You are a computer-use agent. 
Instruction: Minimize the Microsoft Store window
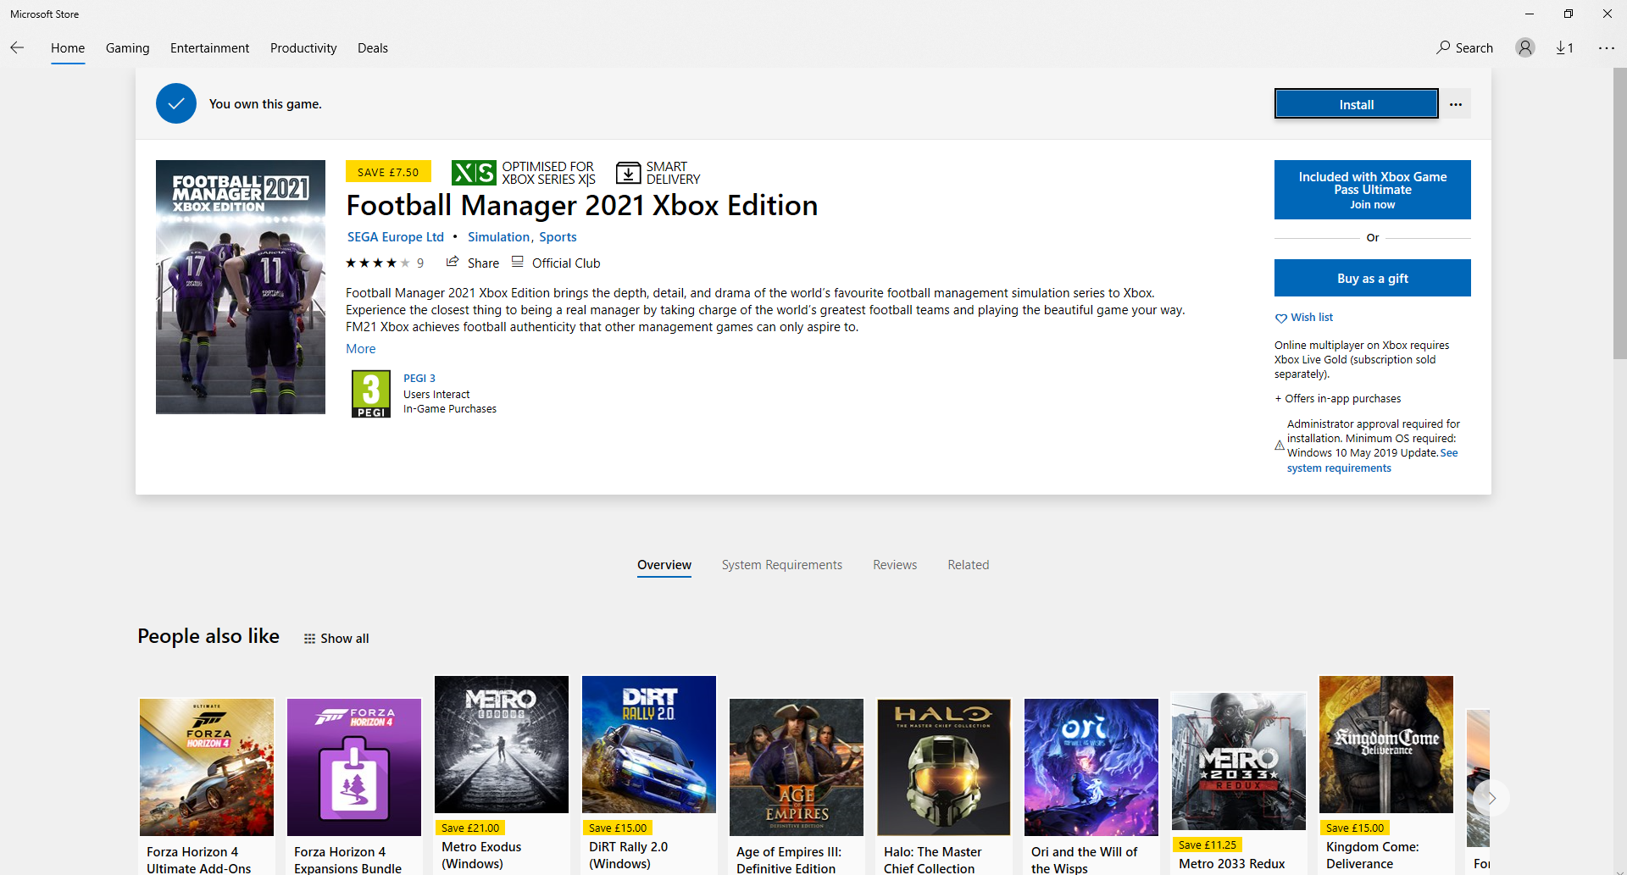pos(1530,14)
